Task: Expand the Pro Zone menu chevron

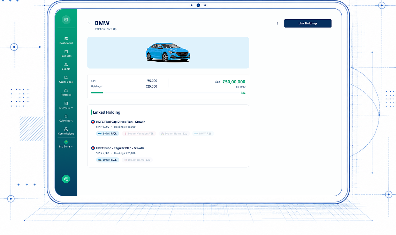Action: click(72, 146)
